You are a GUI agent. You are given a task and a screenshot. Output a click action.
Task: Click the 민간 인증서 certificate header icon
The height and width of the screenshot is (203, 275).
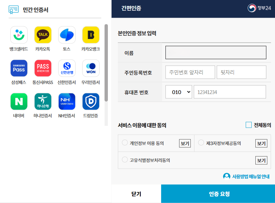14,10
